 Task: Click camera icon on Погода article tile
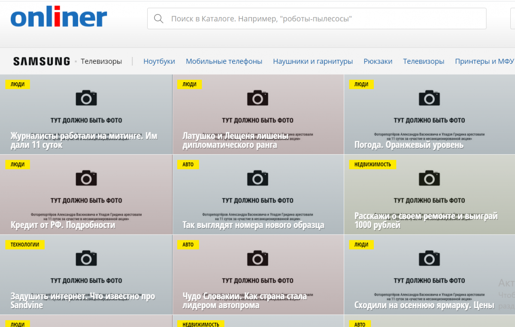(429, 98)
